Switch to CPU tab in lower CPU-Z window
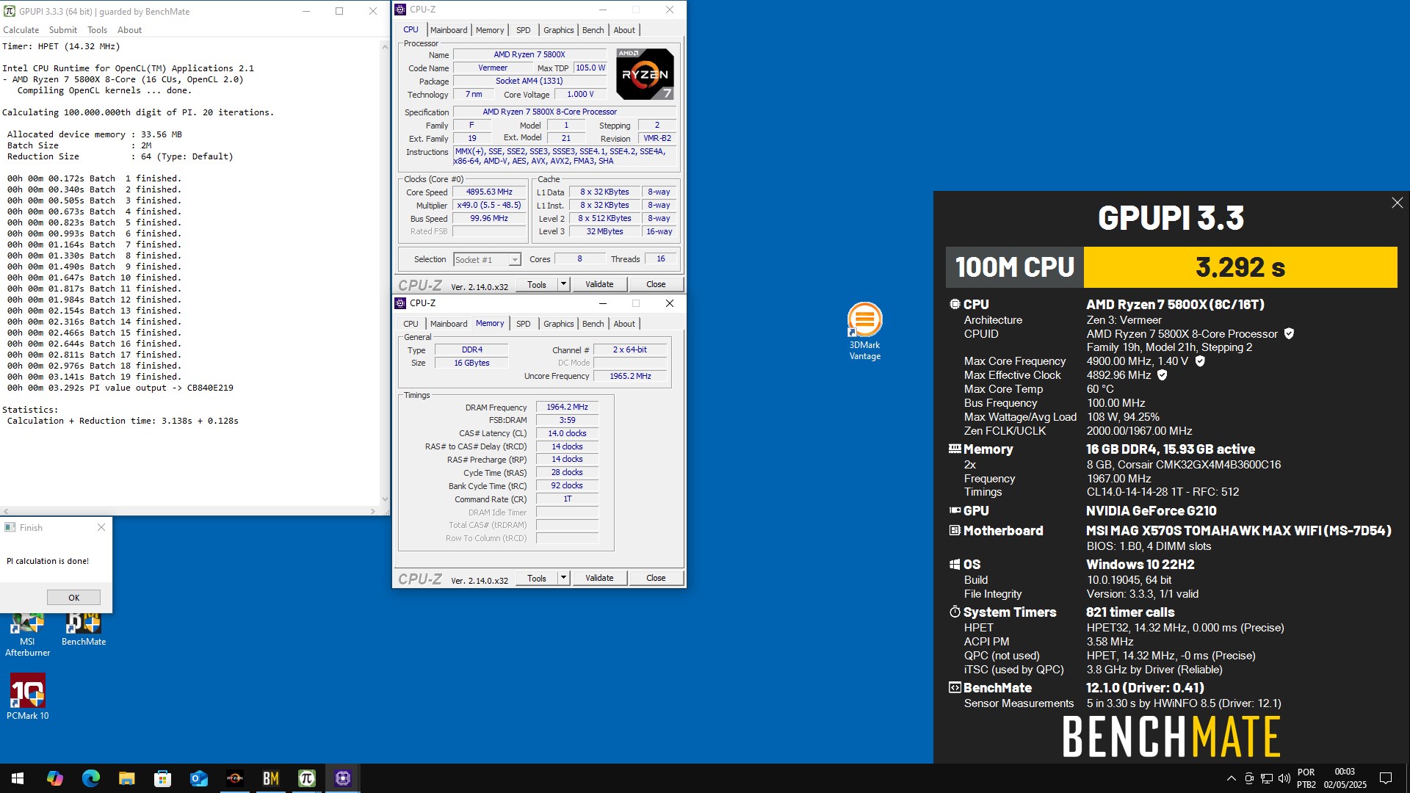The height and width of the screenshot is (793, 1410). click(411, 324)
